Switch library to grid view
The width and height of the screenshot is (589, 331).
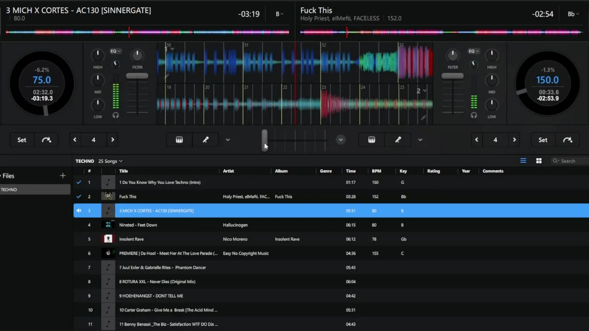point(539,161)
